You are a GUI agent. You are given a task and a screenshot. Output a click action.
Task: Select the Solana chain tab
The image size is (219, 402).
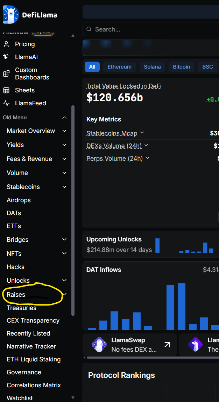tap(152, 67)
